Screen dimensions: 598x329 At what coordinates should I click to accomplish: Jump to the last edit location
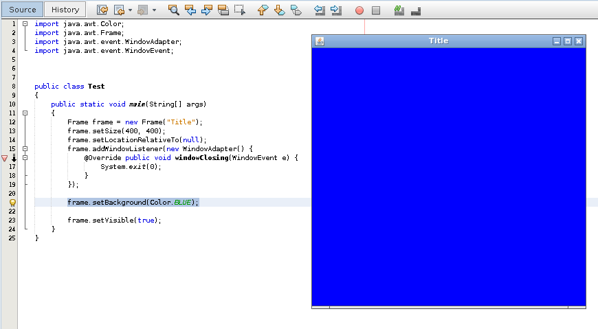click(102, 10)
